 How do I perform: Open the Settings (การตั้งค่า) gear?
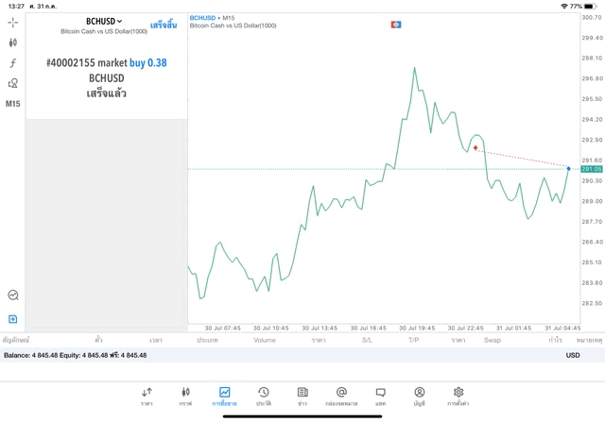[458, 396]
